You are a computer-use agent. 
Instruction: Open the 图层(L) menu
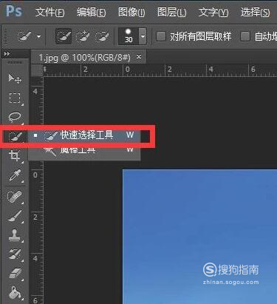click(x=171, y=12)
